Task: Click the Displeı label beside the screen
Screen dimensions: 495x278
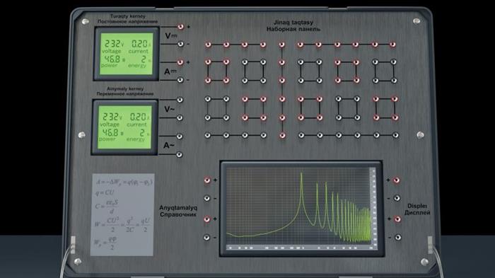Action: (417, 206)
